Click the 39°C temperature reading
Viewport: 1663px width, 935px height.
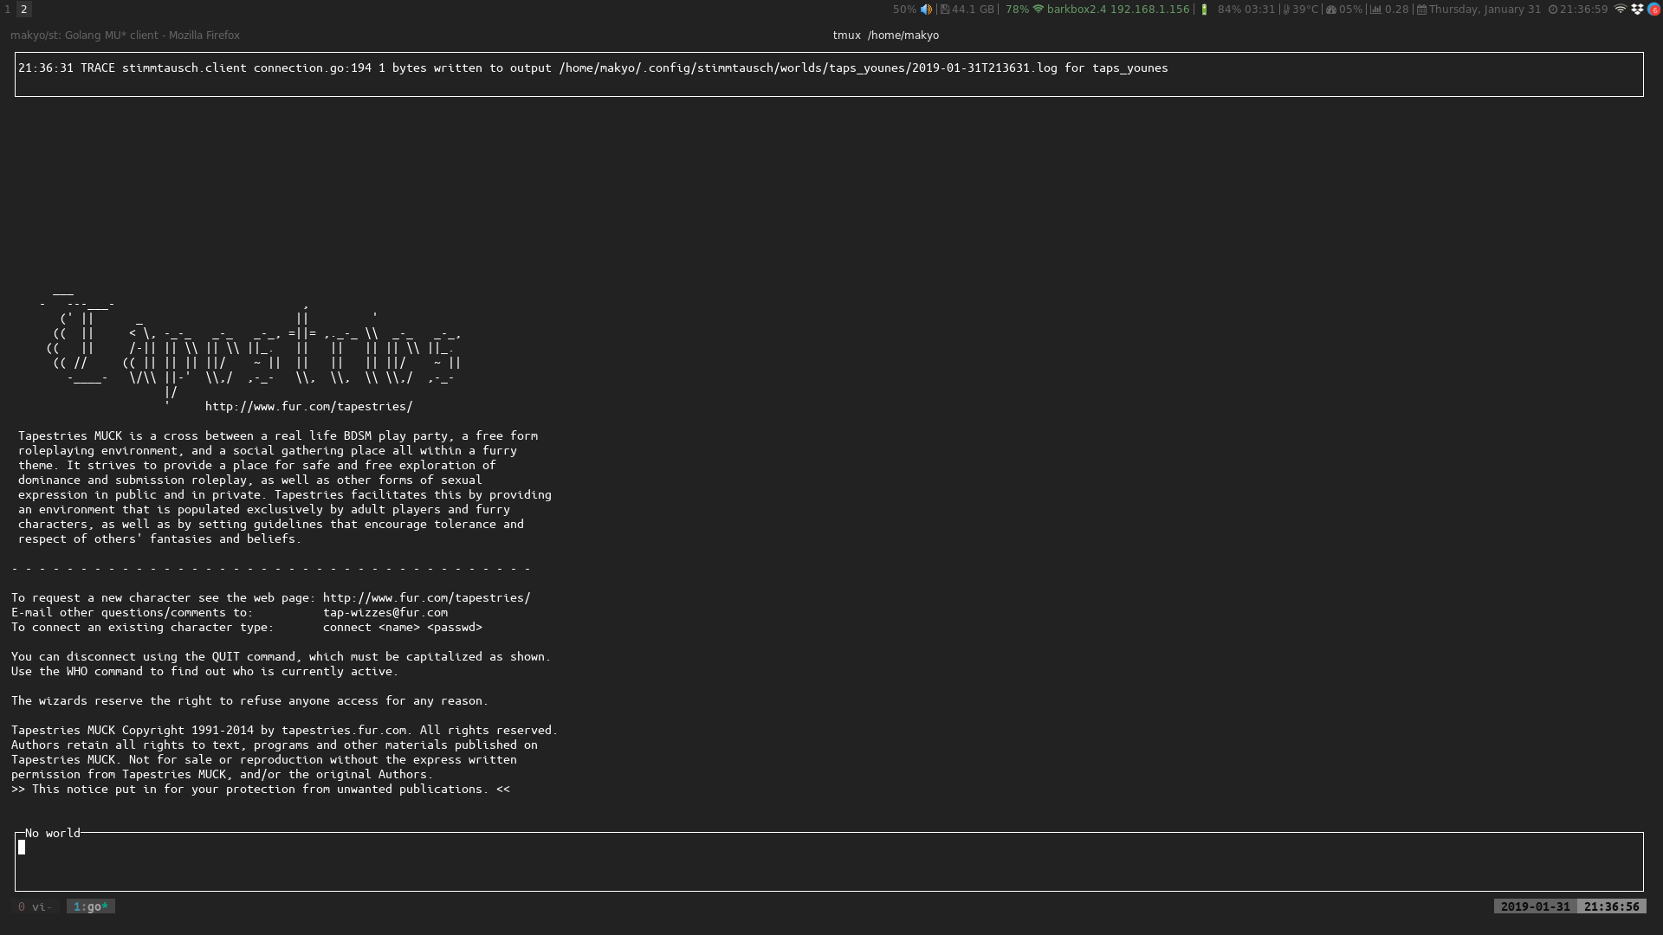point(1304,10)
